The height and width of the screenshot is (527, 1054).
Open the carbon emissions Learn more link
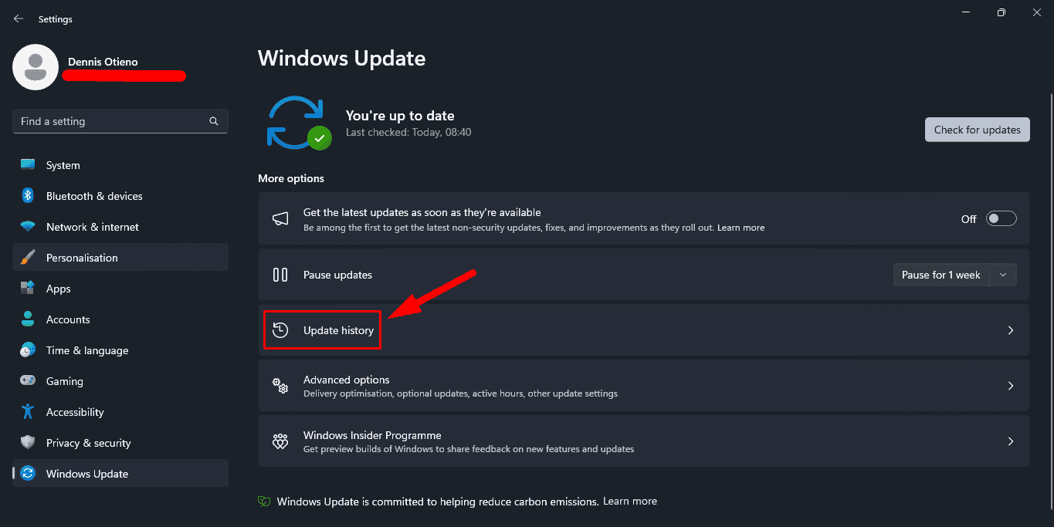(629, 501)
